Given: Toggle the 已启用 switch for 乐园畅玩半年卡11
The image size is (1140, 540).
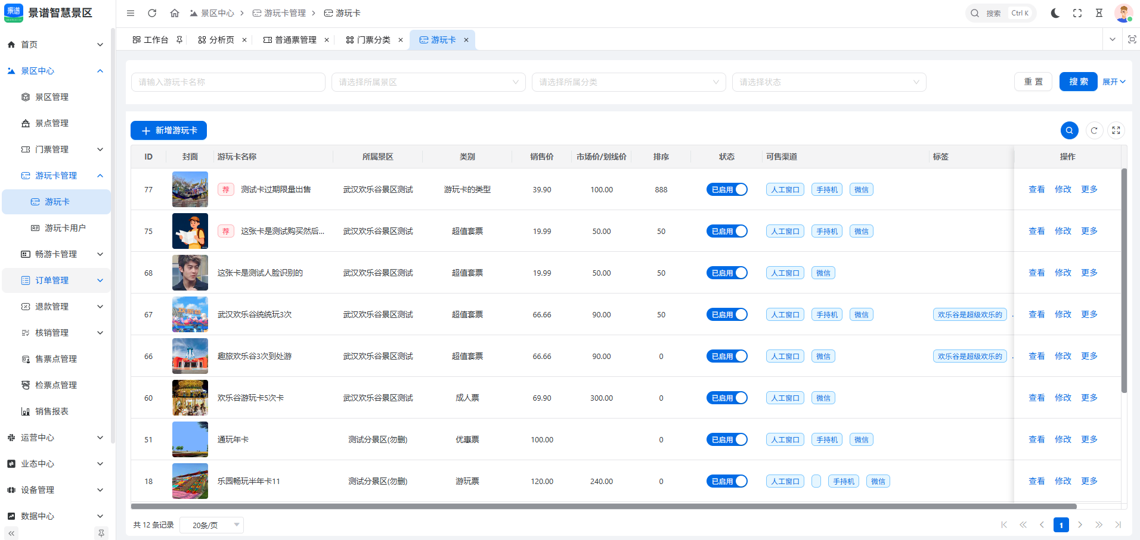Looking at the screenshot, I should coord(727,481).
